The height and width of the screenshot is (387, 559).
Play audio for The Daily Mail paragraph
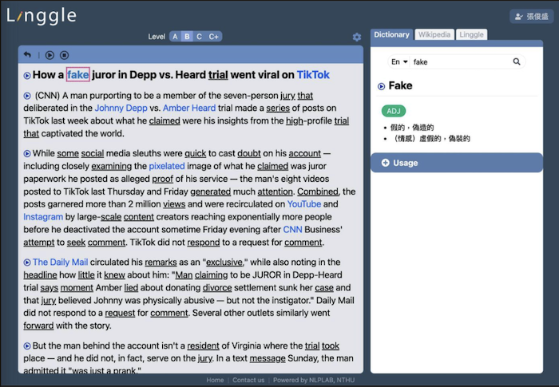point(27,263)
